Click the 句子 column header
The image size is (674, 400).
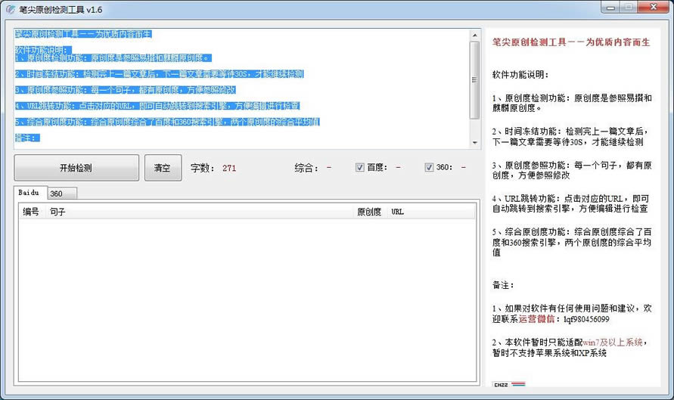(x=58, y=212)
